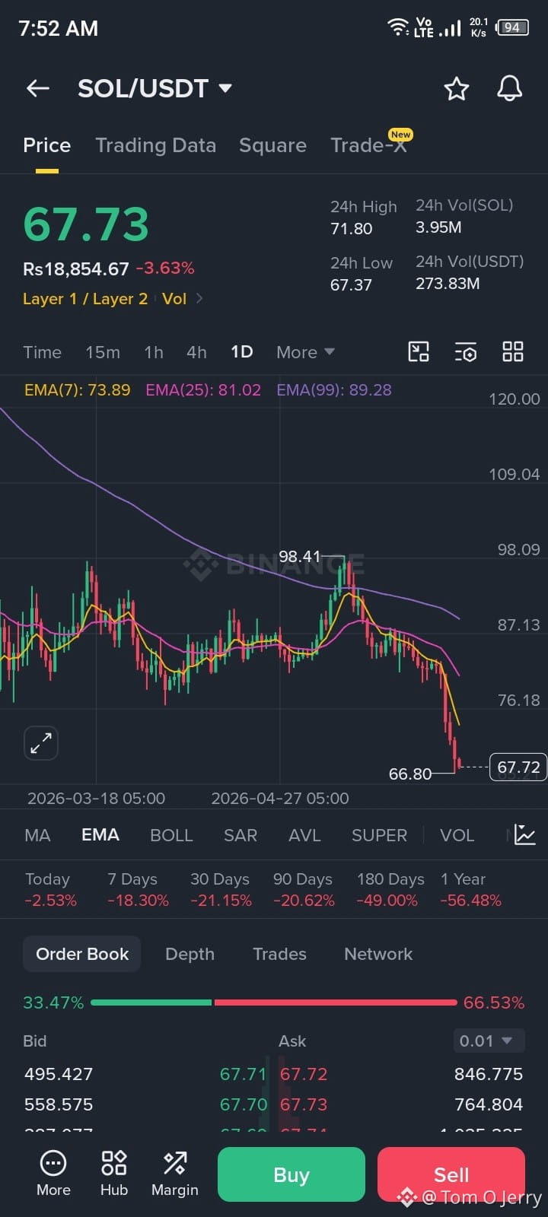Image resolution: width=548 pixels, height=1217 pixels.
Task: Tap the back arrow icon
Action: pos(38,88)
